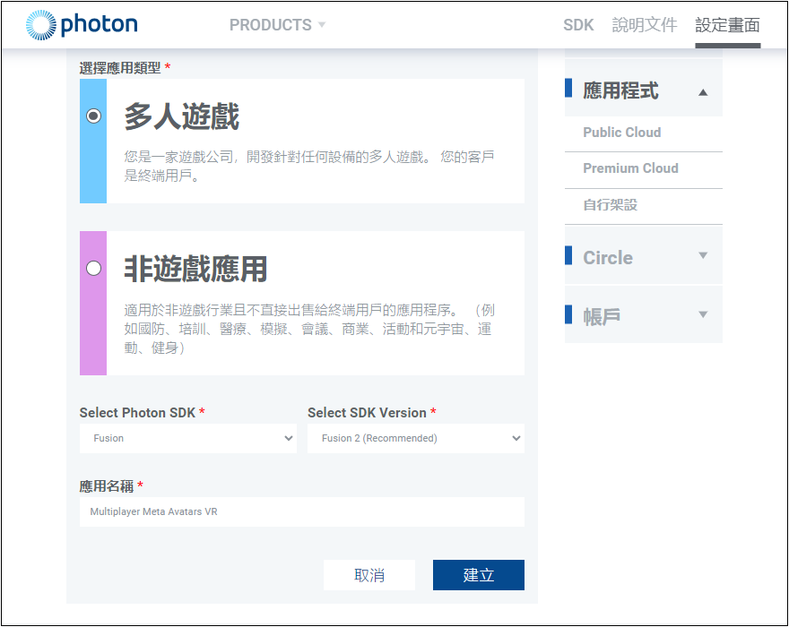Click the 應用名稱 field label
Image resolution: width=789 pixels, height=627 pixels.
[x=106, y=486]
